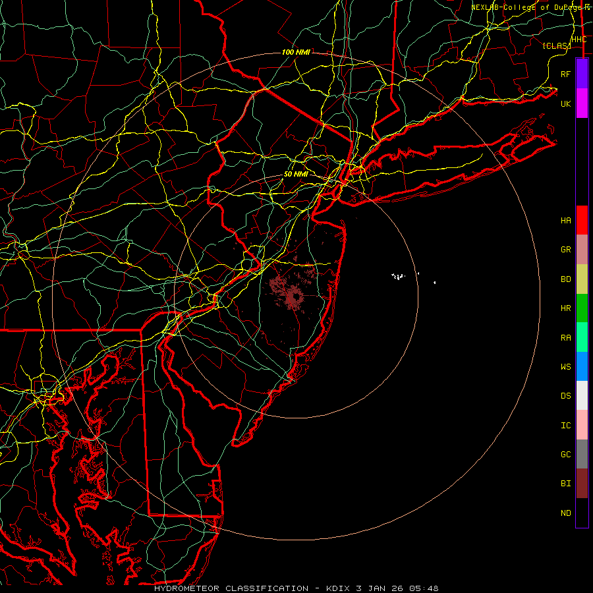Click the 50 NMI range ring label
The height and width of the screenshot is (593, 593).
tap(296, 174)
